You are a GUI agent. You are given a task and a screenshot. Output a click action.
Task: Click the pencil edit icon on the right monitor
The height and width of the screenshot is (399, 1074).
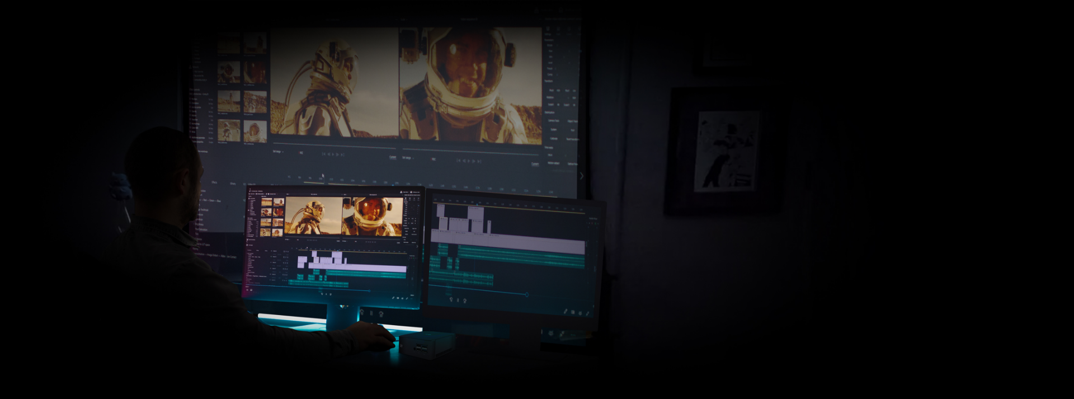pos(566,311)
